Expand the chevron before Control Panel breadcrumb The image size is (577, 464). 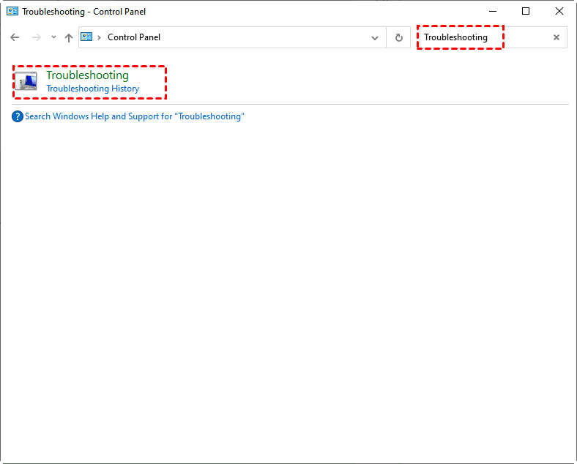(99, 37)
